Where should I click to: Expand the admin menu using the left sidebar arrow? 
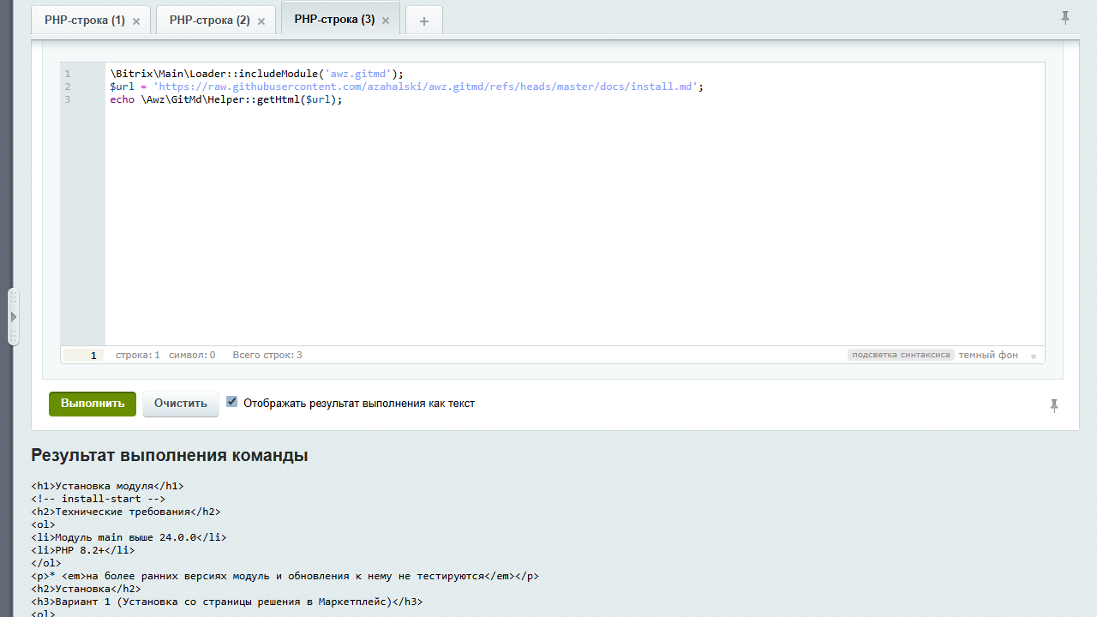(13, 316)
